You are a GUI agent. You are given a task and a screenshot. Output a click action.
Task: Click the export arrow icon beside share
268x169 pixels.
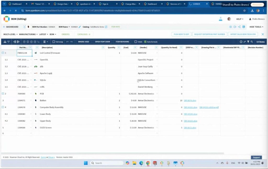(235, 27)
